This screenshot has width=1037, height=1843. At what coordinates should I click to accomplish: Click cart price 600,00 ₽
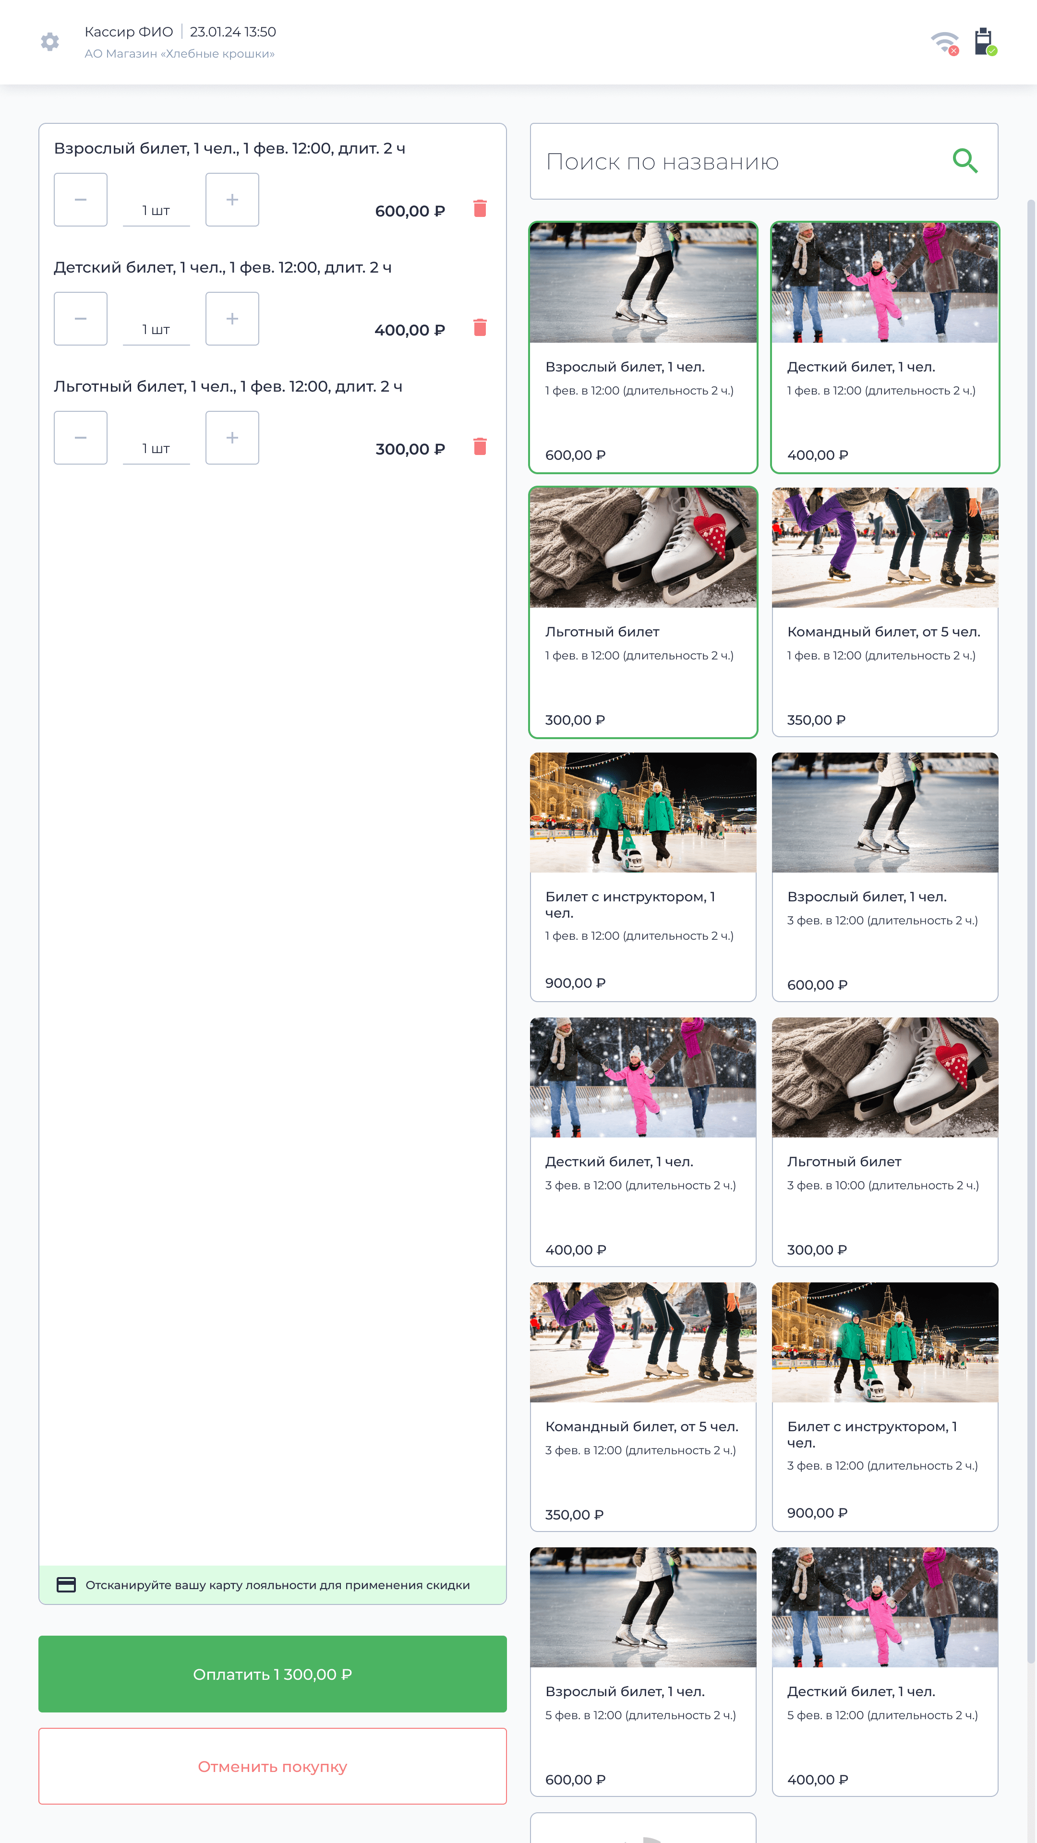point(410,211)
